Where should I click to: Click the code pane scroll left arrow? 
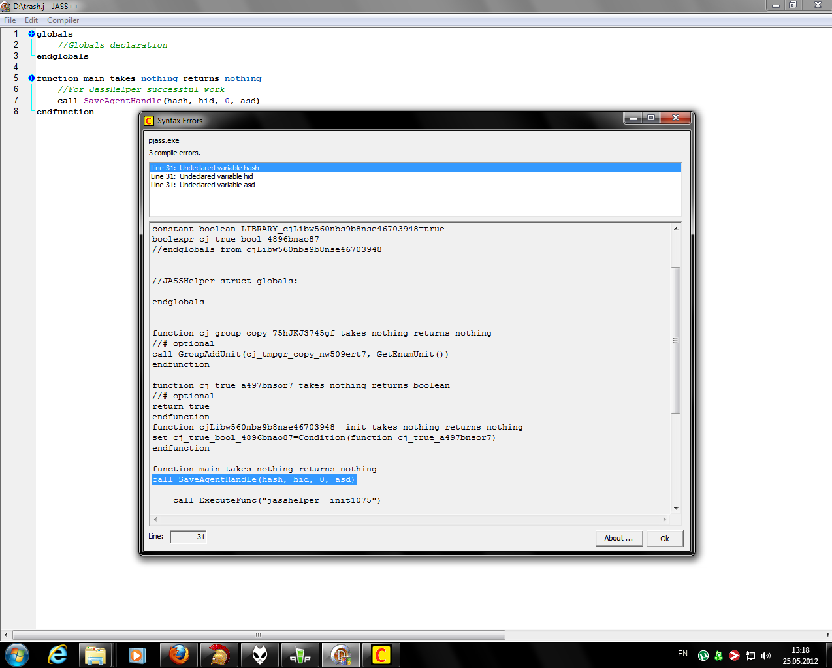tap(155, 519)
